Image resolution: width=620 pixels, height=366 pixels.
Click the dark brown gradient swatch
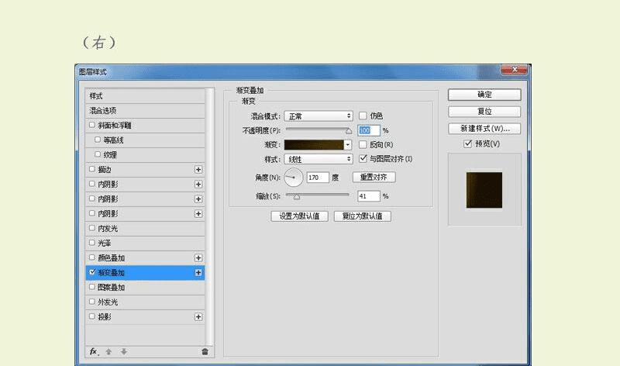pos(314,145)
